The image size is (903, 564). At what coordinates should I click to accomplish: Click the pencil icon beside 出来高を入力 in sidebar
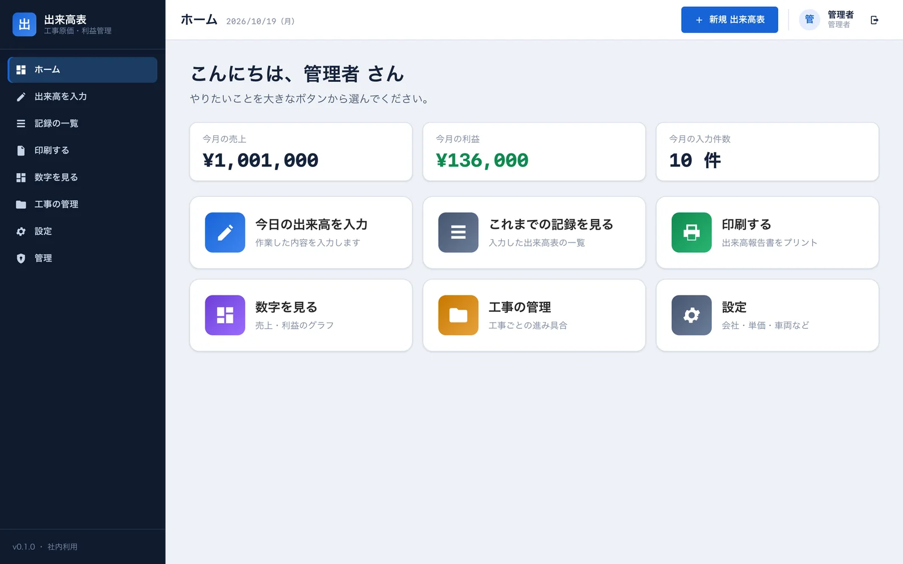21,97
